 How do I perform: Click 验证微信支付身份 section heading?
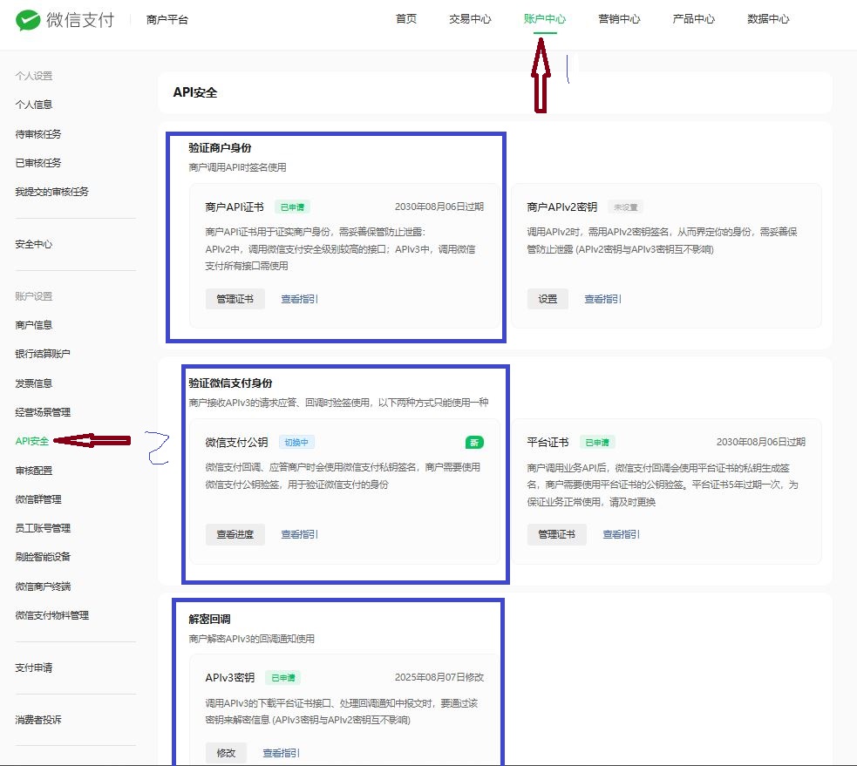coord(230,383)
